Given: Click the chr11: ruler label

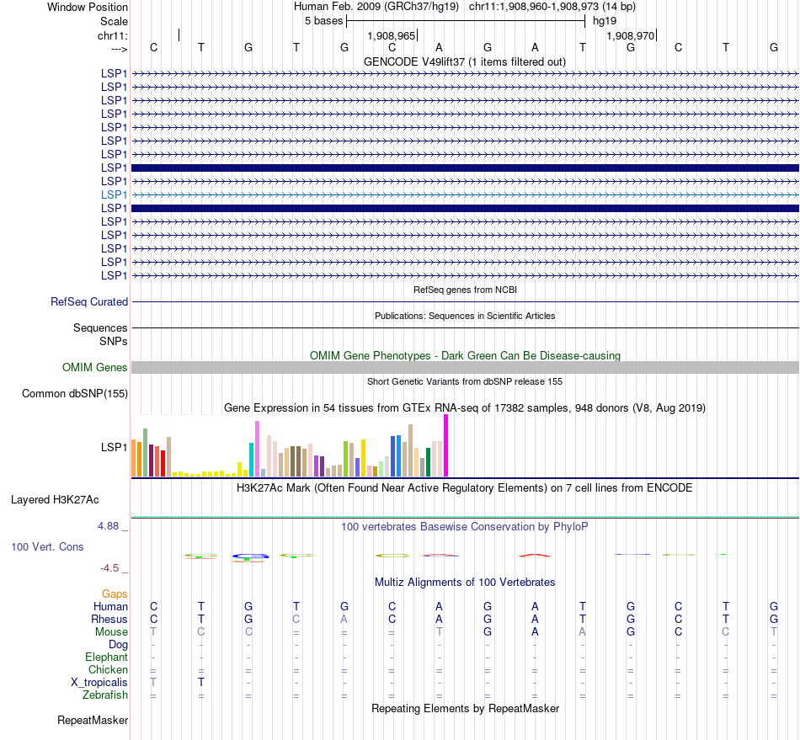Looking at the screenshot, I should (x=113, y=35).
